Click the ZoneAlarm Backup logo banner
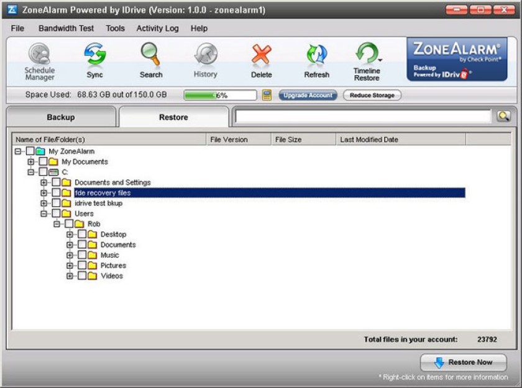Viewport: 522px width, 388px height. [457, 59]
